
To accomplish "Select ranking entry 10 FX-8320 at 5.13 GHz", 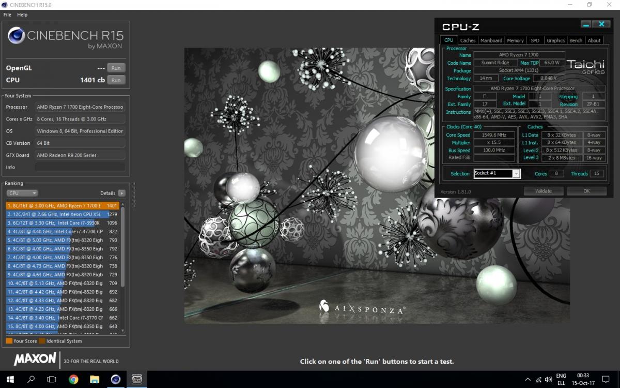I will 63,283.
